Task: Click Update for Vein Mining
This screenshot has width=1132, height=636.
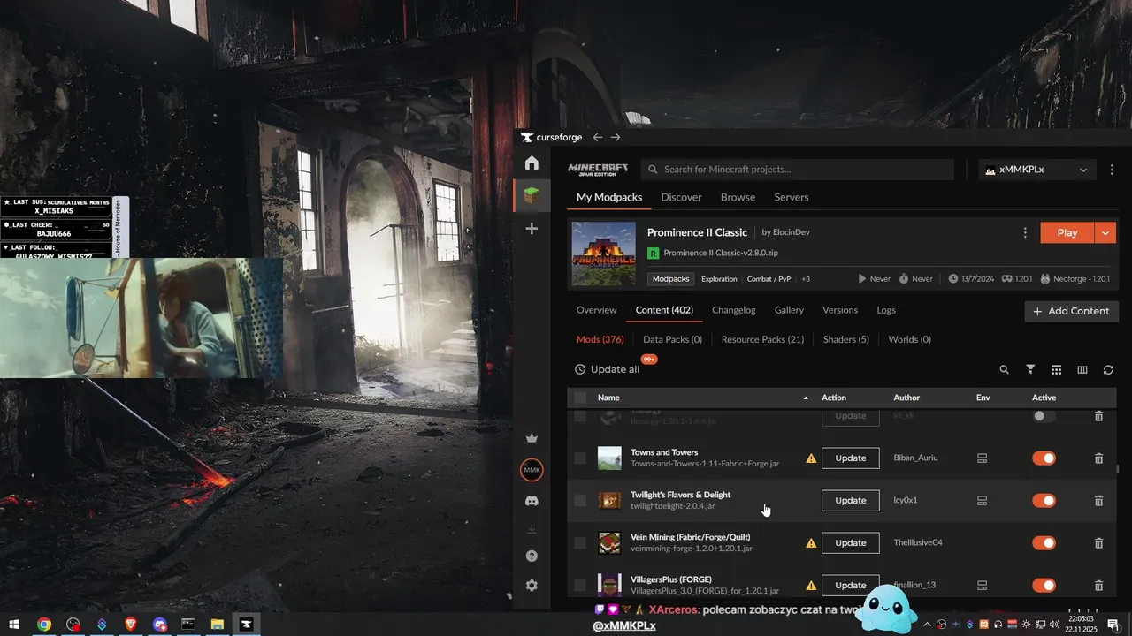Action: (x=851, y=543)
